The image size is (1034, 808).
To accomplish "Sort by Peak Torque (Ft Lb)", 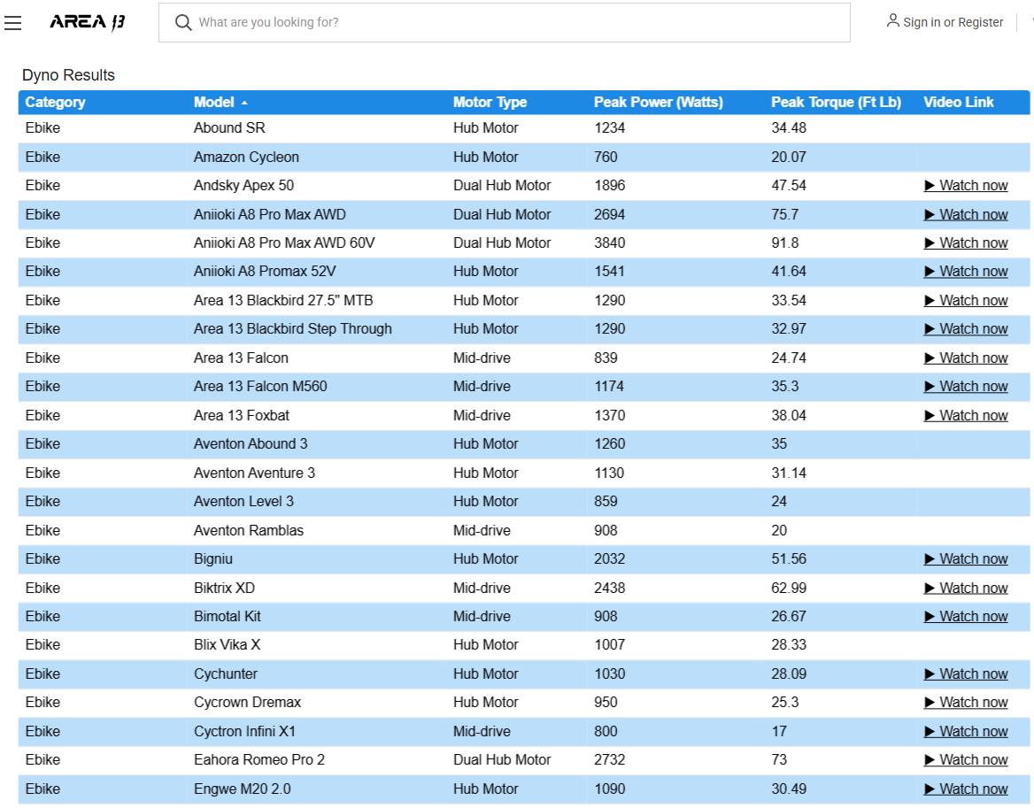I will [836, 102].
